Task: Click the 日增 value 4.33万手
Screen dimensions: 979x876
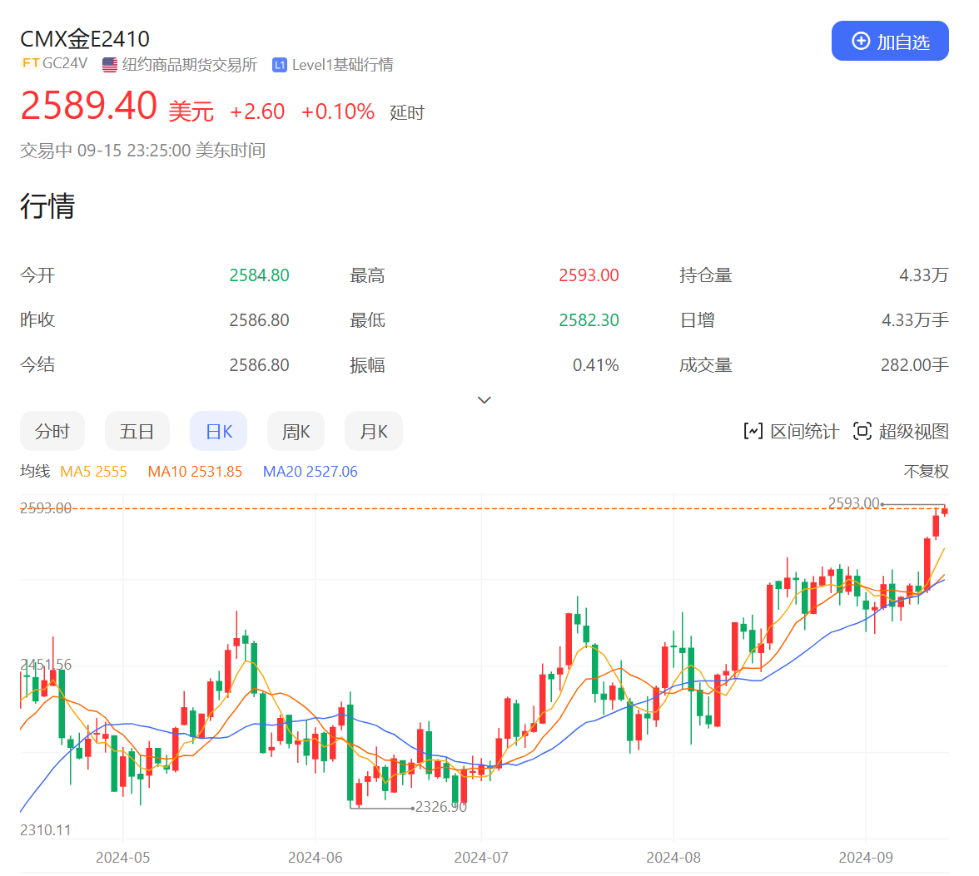Action: (916, 320)
